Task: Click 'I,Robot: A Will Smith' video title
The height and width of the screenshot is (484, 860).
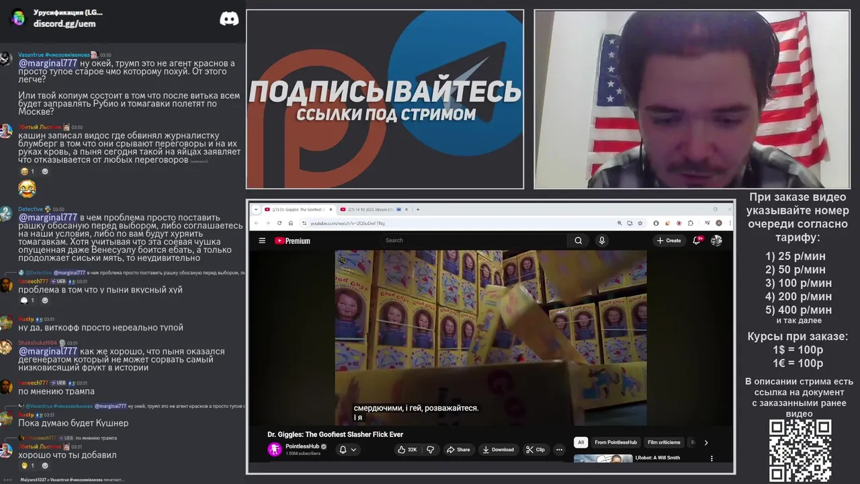Action: pos(658,458)
